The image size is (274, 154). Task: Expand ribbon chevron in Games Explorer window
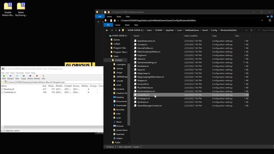point(268,16)
